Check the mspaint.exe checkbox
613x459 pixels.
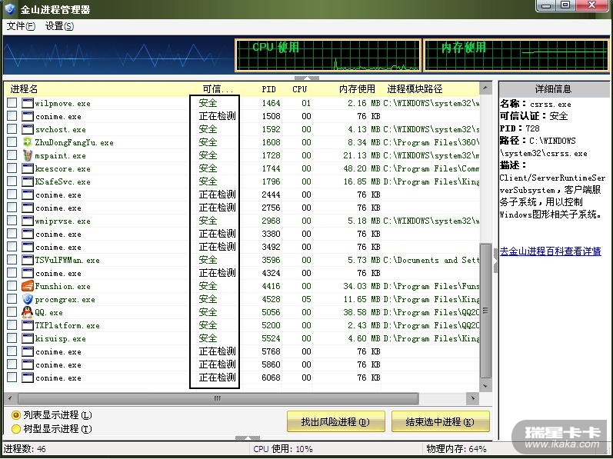pos(12,155)
